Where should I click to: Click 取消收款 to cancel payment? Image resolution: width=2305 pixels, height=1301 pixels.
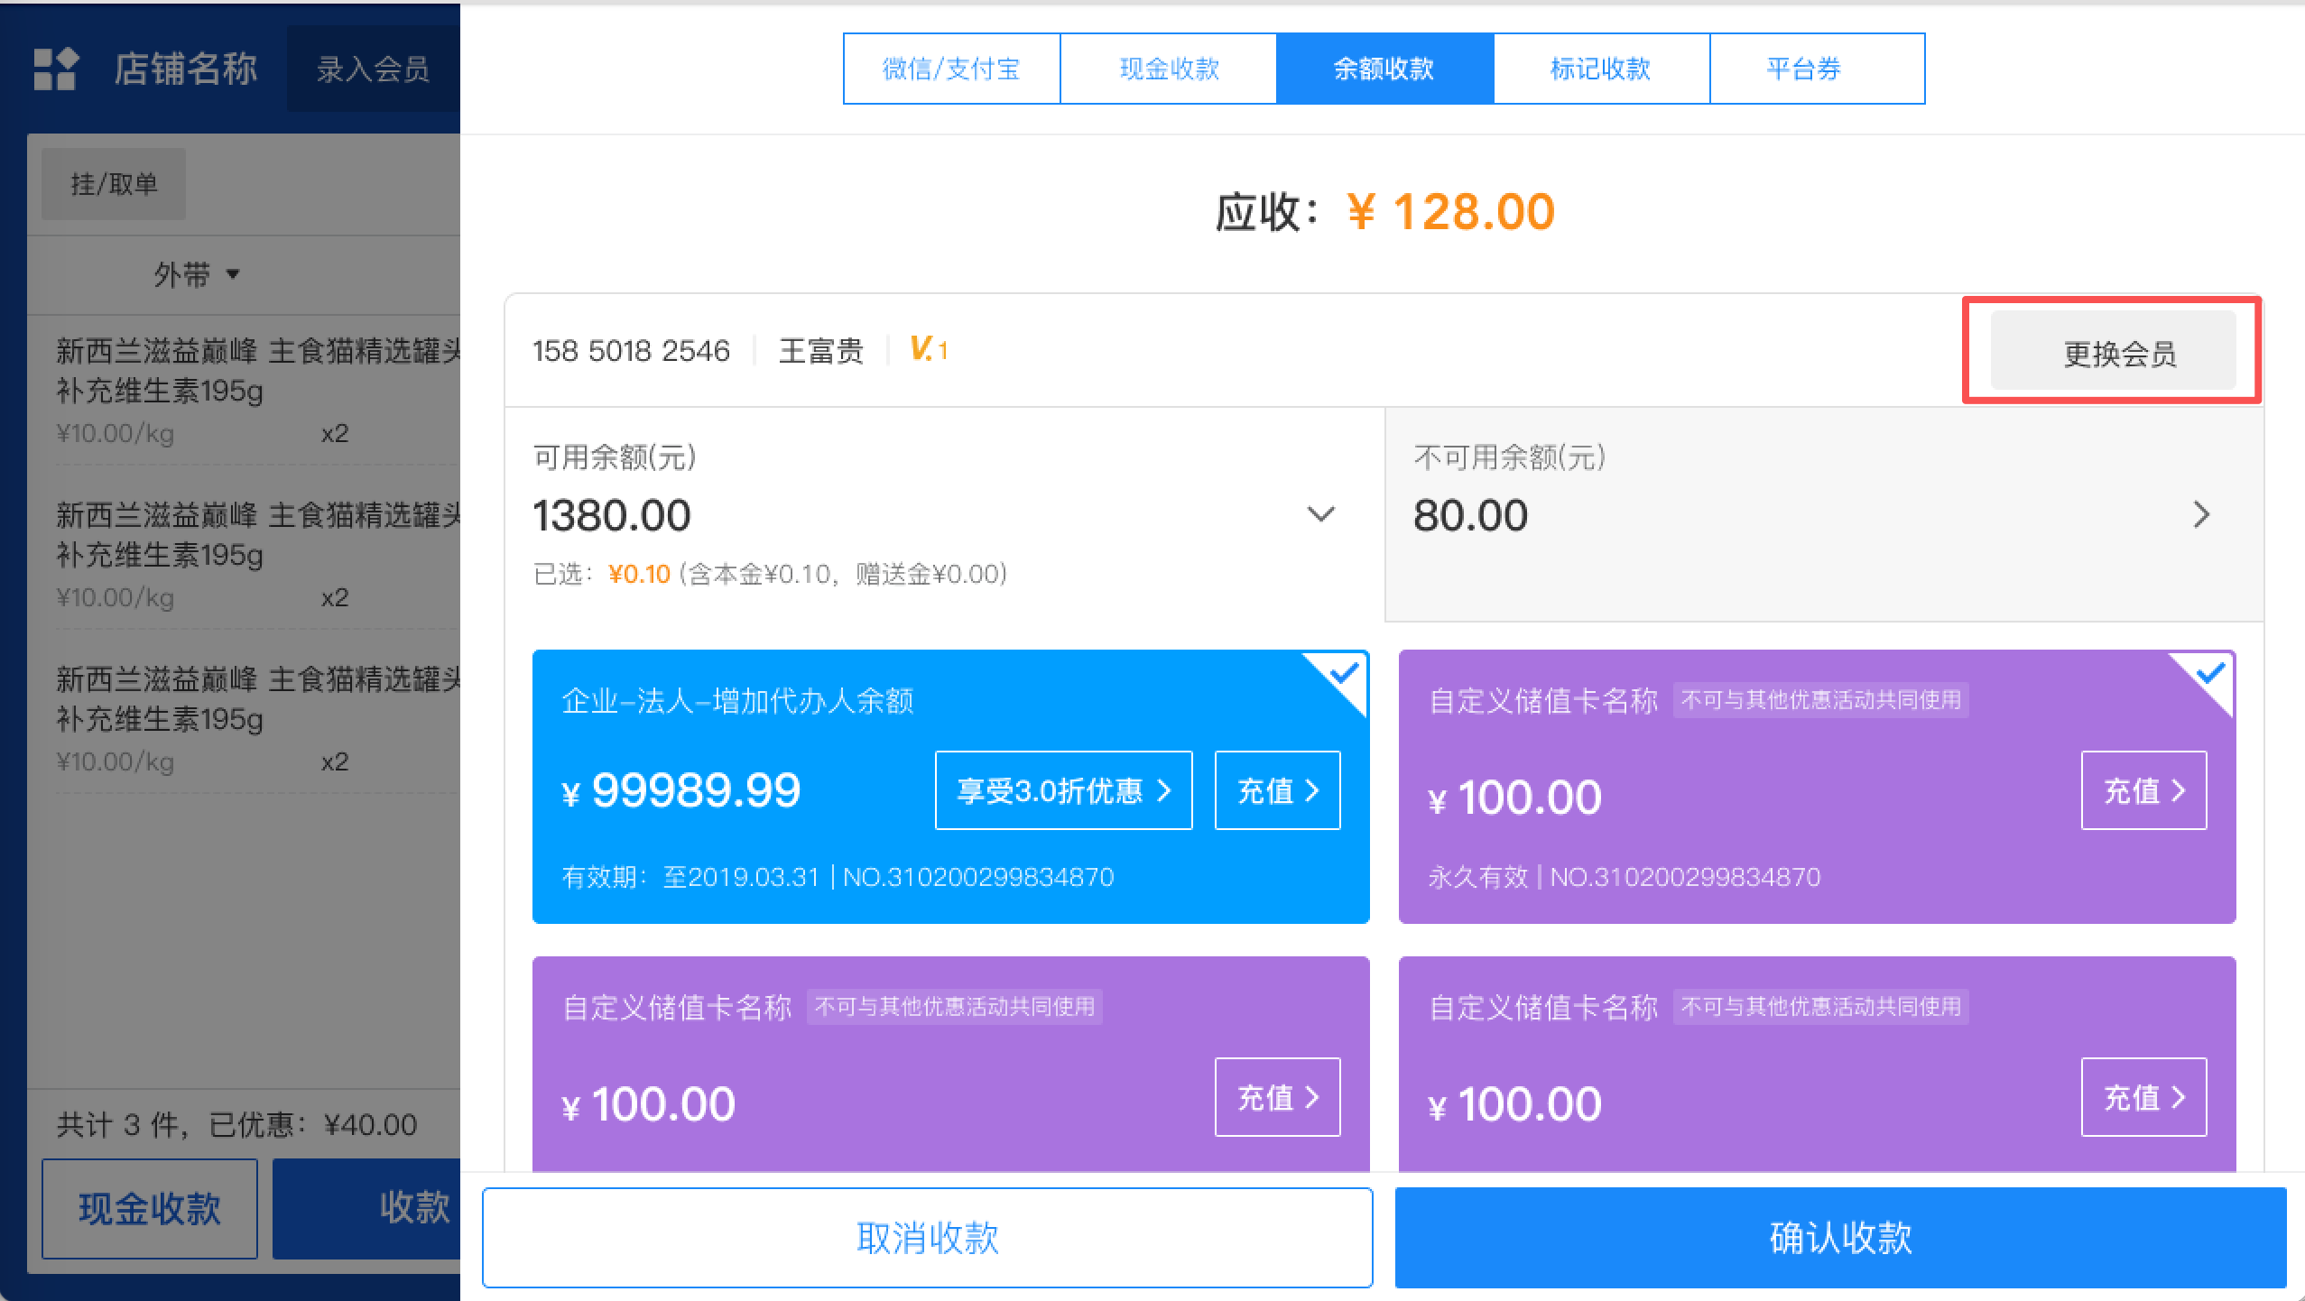[927, 1237]
